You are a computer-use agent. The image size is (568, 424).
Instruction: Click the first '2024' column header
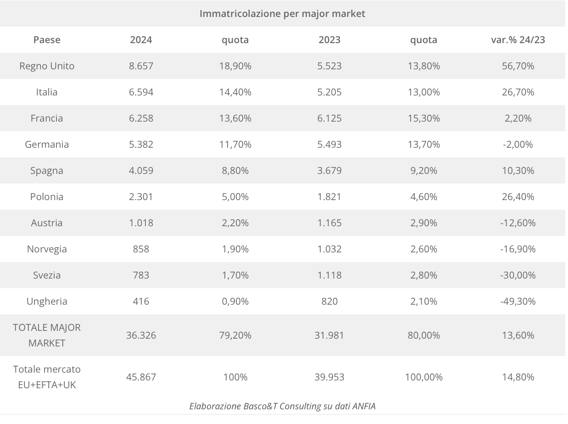pyautogui.click(x=141, y=40)
